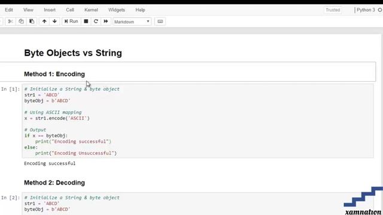The height and width of the screenshot is (215, 383).
Task: Open the command palette keyboard icon
Action: (160, 21)
